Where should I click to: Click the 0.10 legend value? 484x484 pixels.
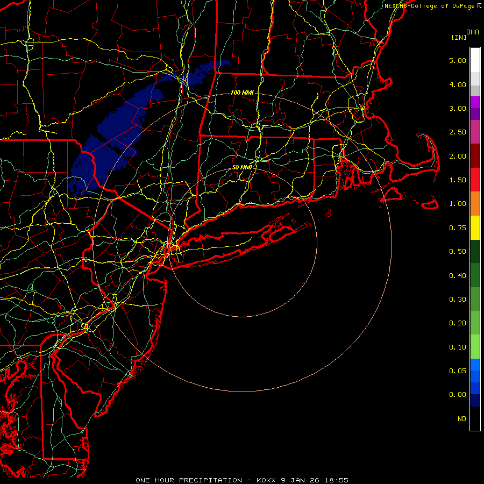pos(458,347)
